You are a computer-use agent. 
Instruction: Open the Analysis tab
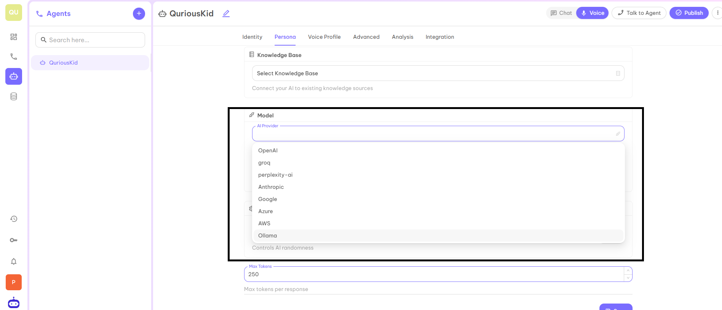[x=403, y=37]
